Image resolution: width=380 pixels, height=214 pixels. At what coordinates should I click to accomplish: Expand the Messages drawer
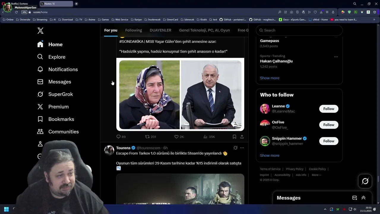click(x=363, y=198)
